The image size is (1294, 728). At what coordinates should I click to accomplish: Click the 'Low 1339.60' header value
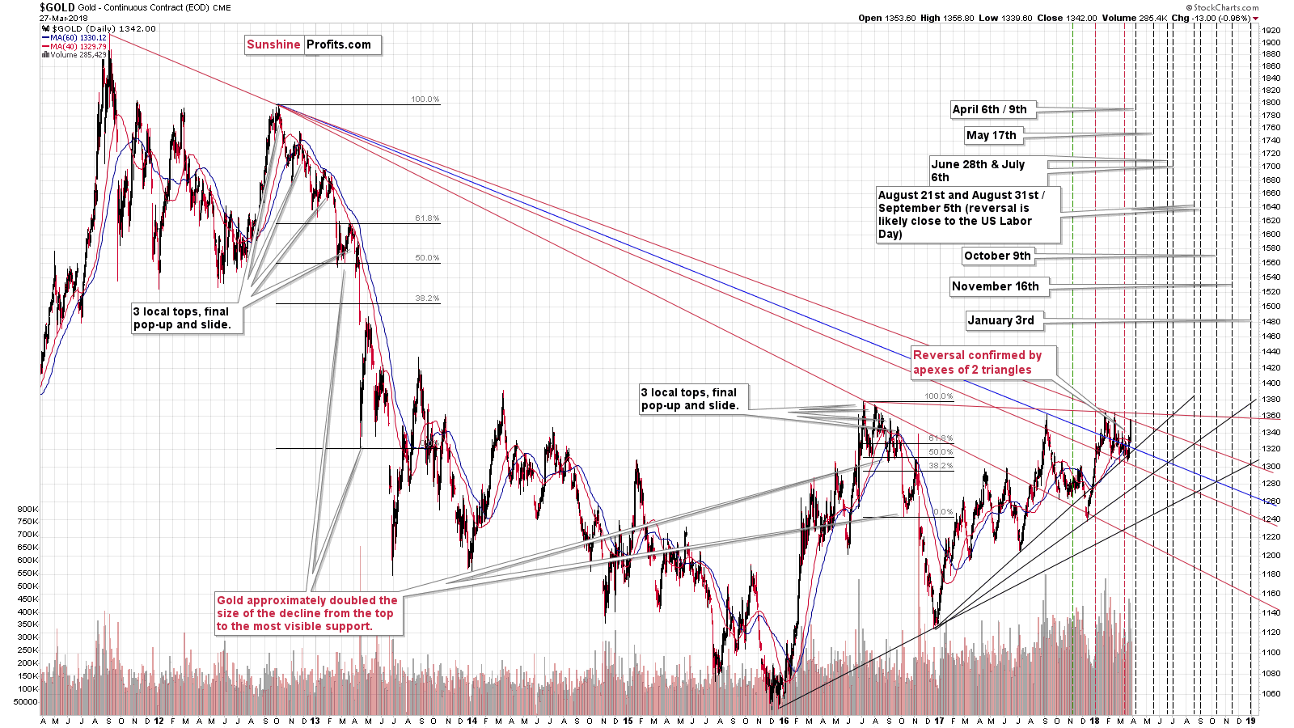point(1005,19)
